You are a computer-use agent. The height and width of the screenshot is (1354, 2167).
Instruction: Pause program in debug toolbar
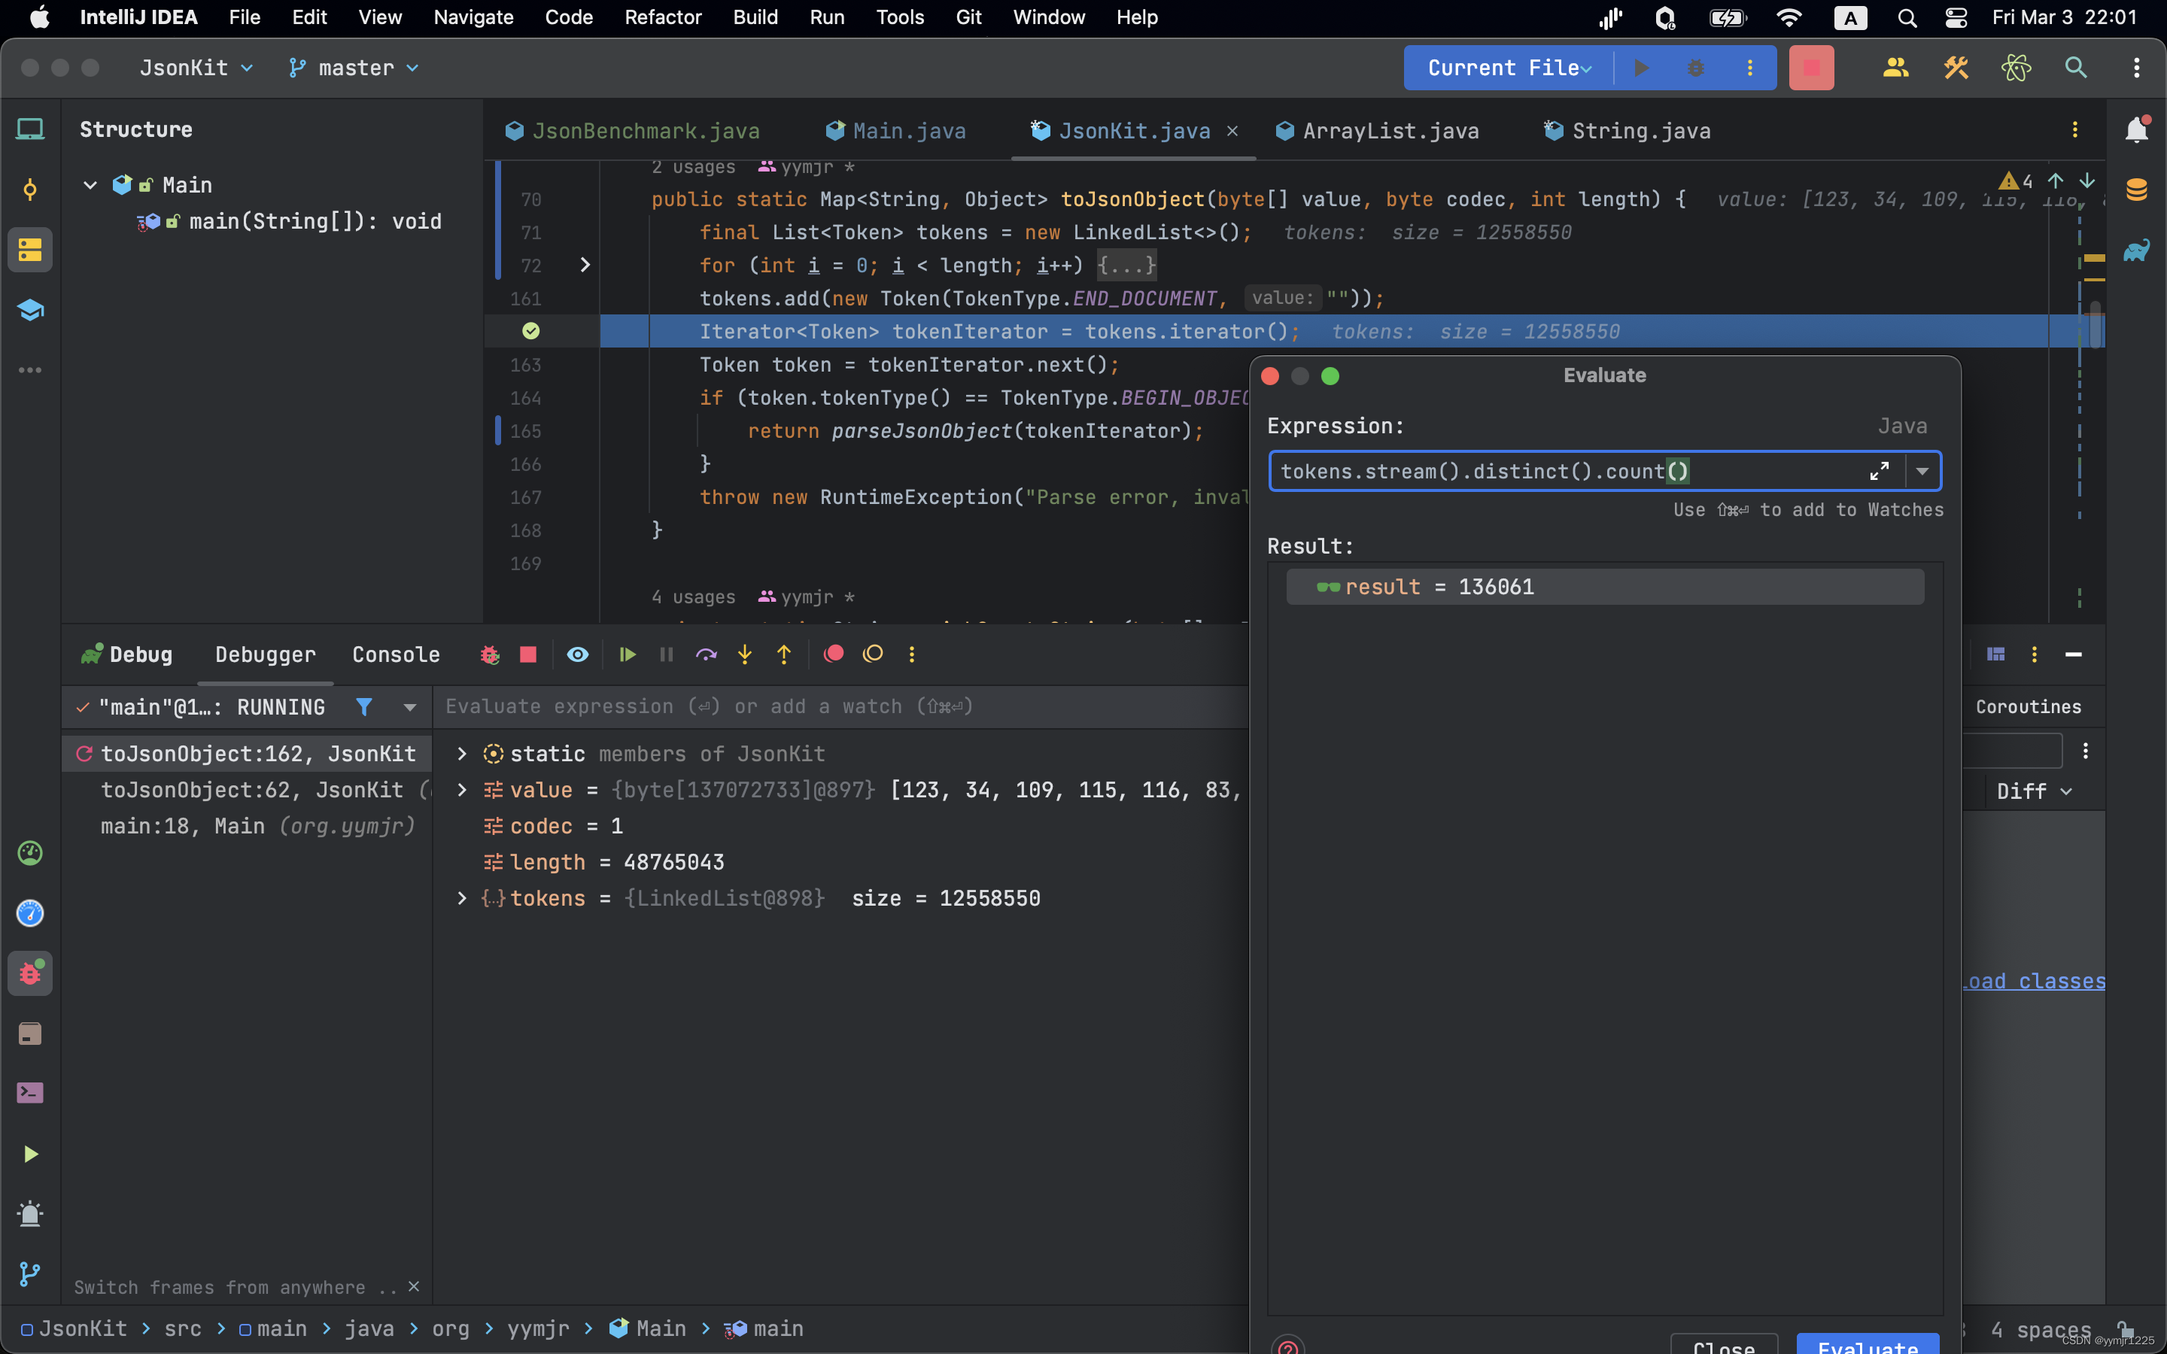coord(666,654)
